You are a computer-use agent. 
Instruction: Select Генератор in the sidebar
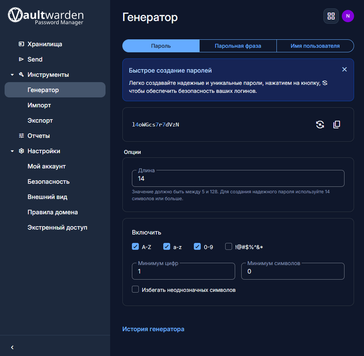[x=55, y=90]
